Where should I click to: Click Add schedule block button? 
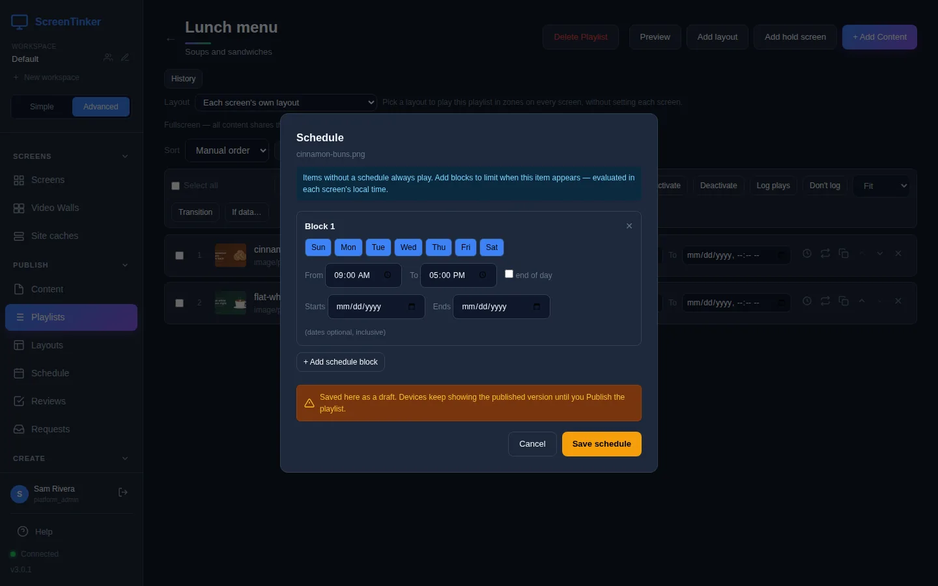[x=341, y=362]
